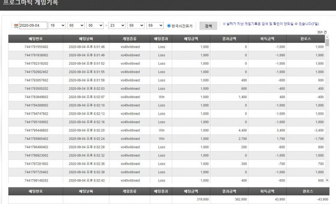Select bet number 7441795985402
This screenshot has width=336, height=204.
pos(36,139)
